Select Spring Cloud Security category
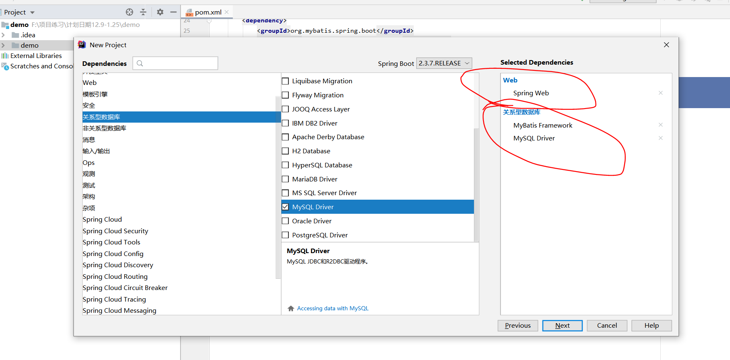This screenshot has width=730, height=360. tap(115, 231)
